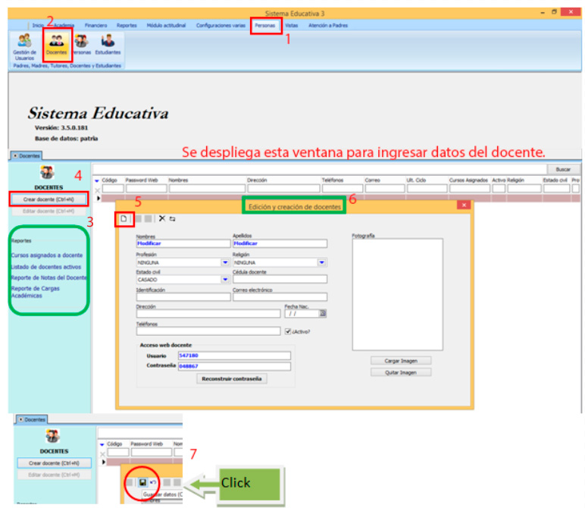The width and height of the screenshot is (585, 508).
Task: Open the Personas ribbon tab
Action: [265, 25]
